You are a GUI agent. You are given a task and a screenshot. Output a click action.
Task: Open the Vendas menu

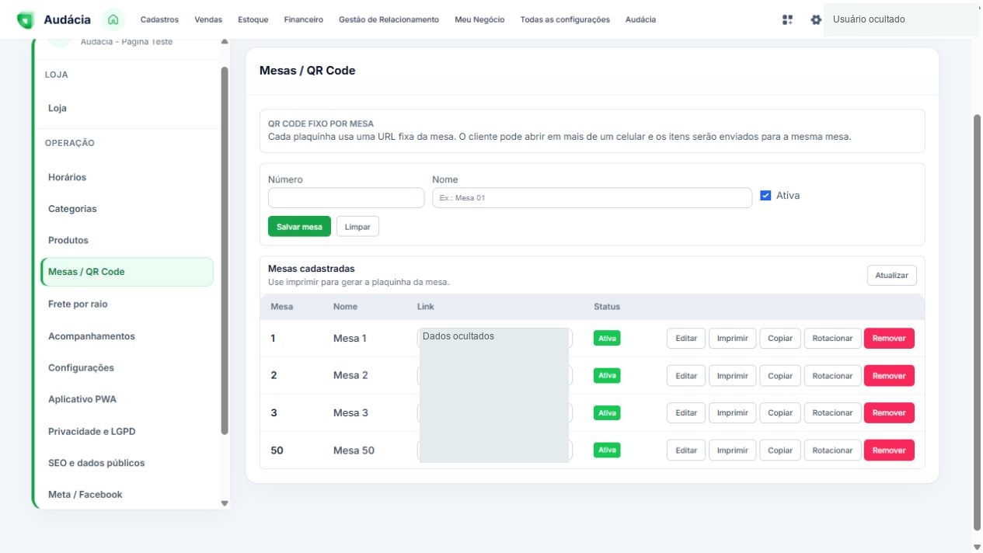coord(208,19)
